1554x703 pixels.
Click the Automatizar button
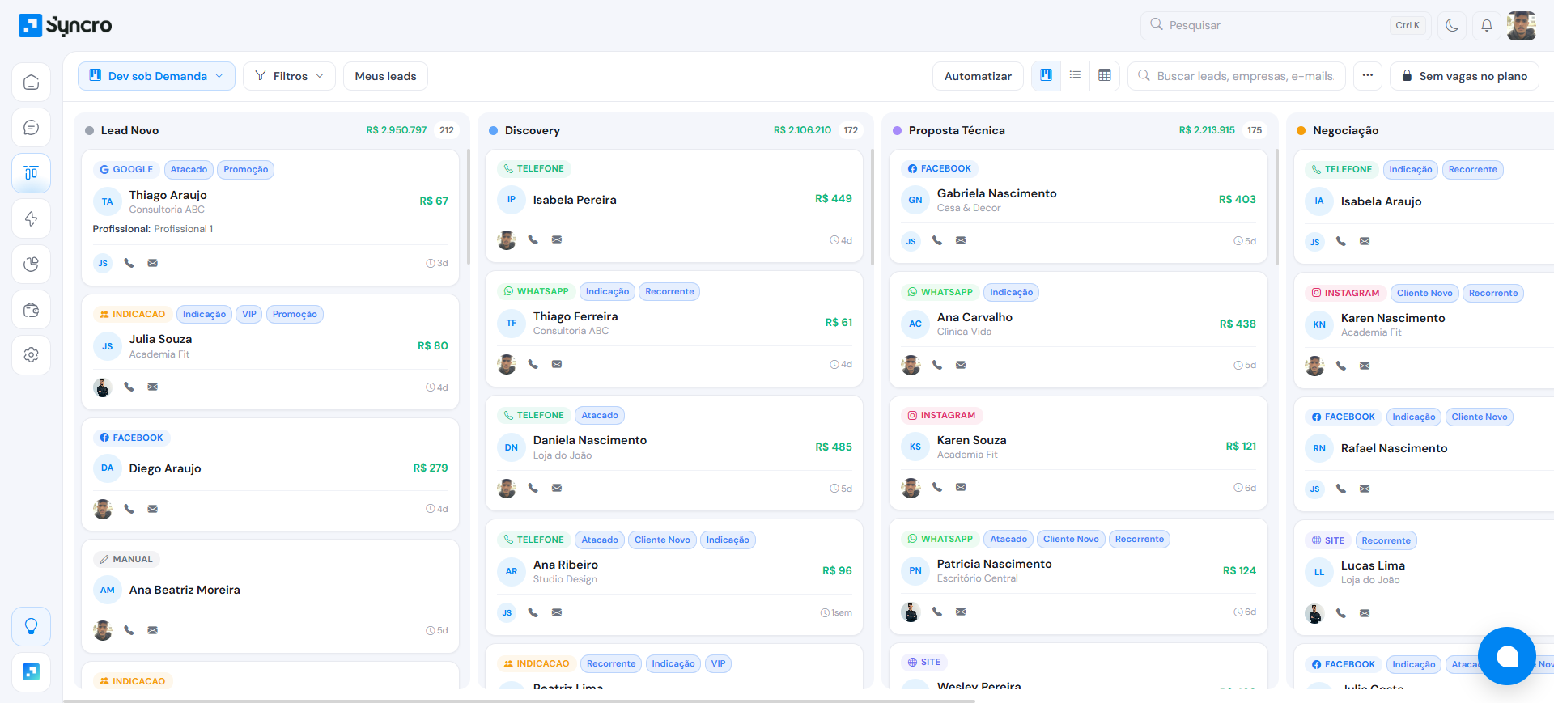(x=978, y=76)
